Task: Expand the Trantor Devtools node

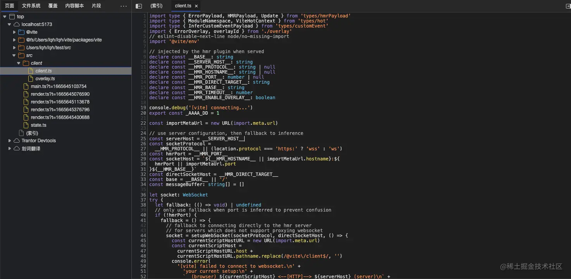Action: [x=10, y=141]
